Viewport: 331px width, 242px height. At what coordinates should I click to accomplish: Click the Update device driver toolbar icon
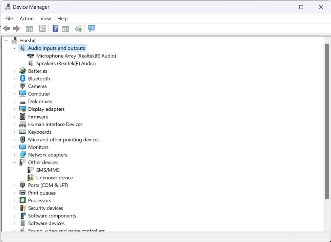click(79, 29)
